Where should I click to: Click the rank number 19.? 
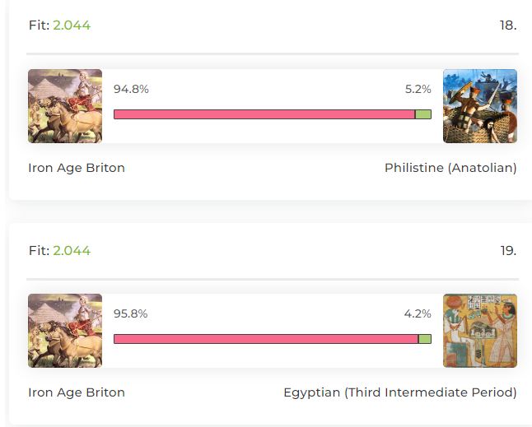509,251
